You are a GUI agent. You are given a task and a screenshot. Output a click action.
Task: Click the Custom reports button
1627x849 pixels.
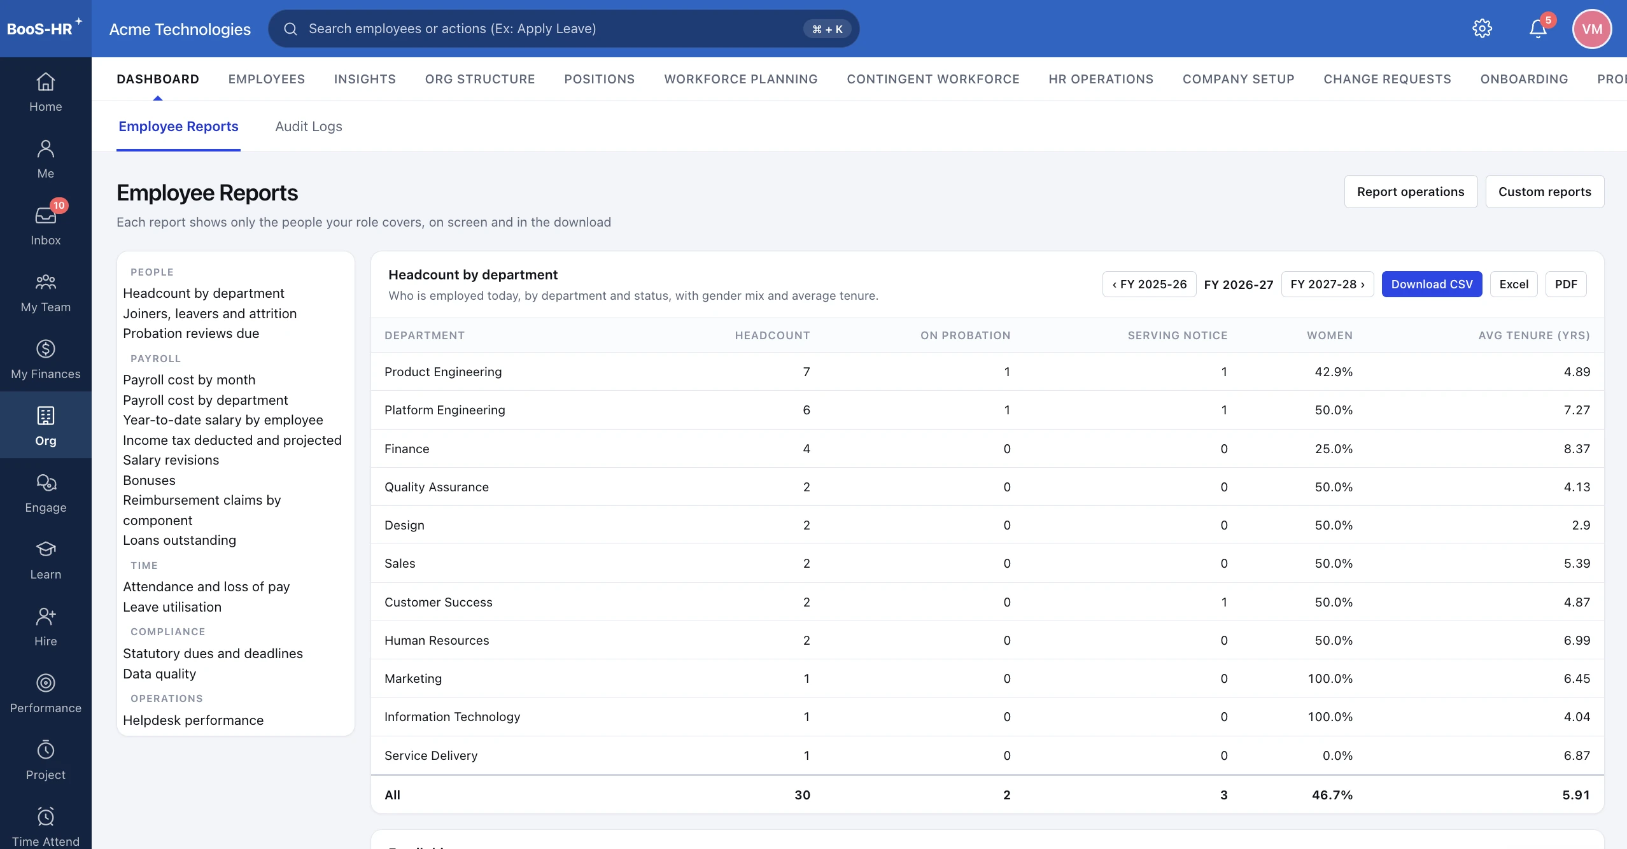tap(1545, 192)
